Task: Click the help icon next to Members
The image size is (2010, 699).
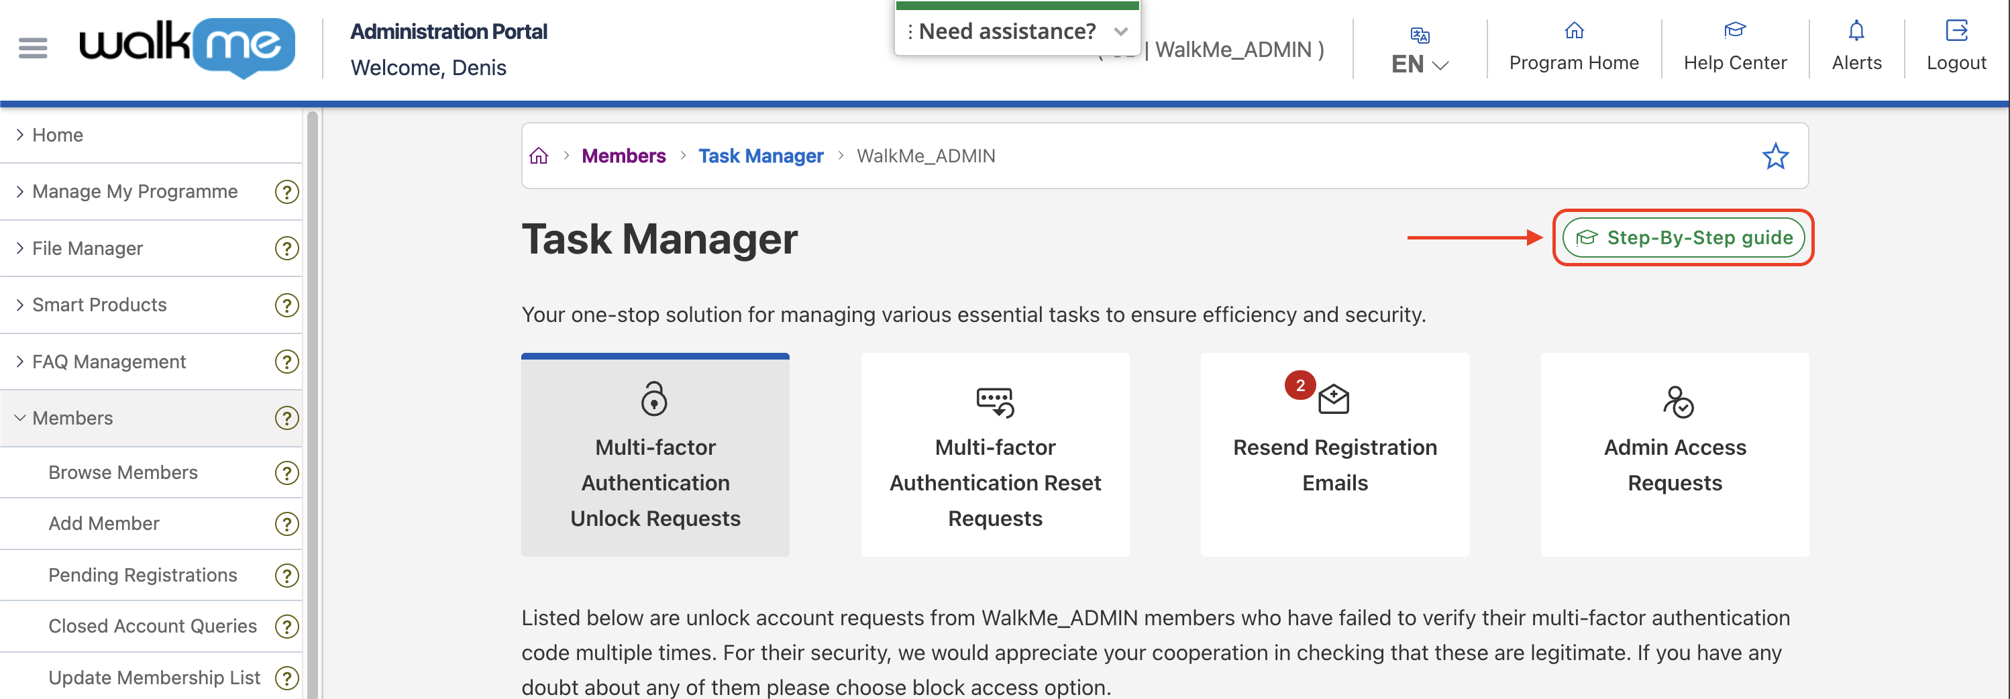Action: point(286,418)
